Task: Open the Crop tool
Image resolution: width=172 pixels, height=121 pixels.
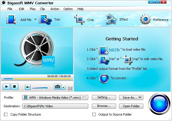Action: click(80, 19)
